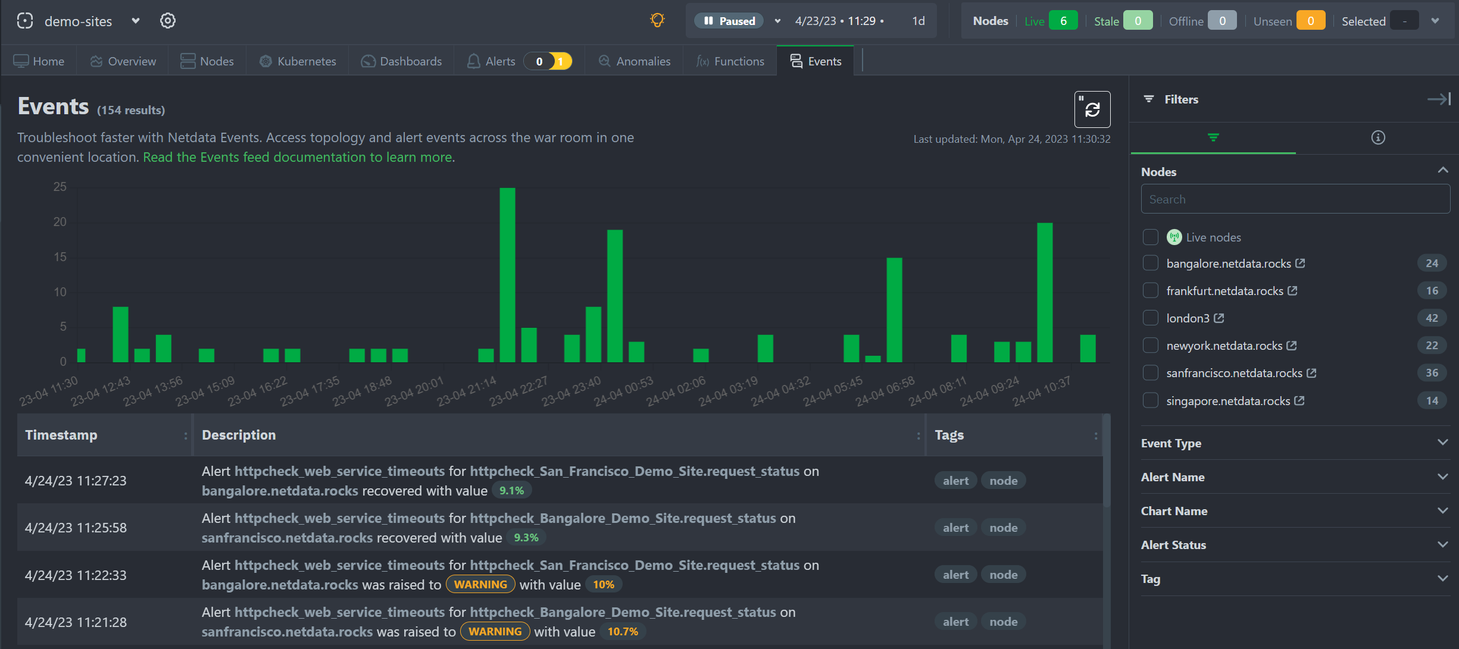1459x649 pixels.
Task: Open external link icon beside london3
Action: (1219, 318)
